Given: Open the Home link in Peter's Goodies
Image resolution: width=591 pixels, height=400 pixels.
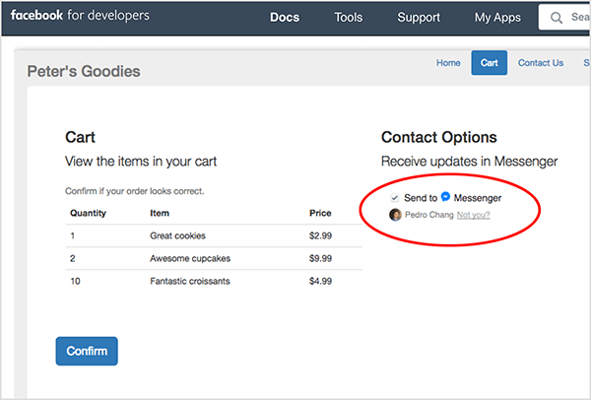Looking at the screenshot, I should coord(448,63).
